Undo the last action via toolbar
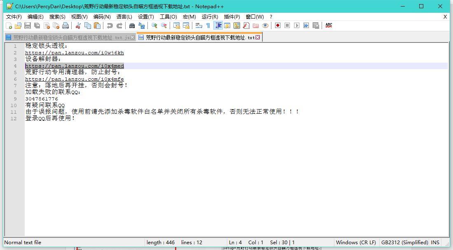The height and width of the screenshot is (250, 453). (110, 26)
